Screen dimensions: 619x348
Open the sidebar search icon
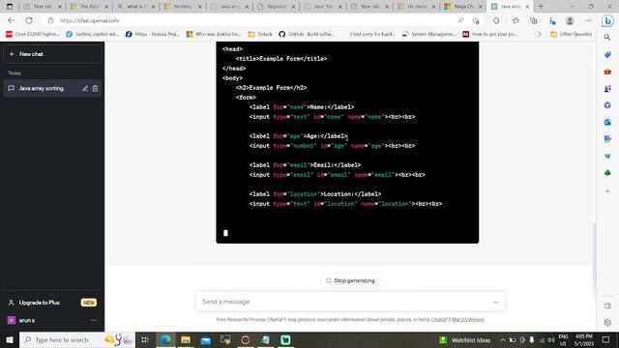coord(607,38)
